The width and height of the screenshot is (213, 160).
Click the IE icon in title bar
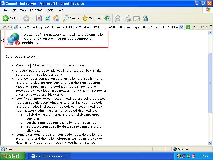3,3
